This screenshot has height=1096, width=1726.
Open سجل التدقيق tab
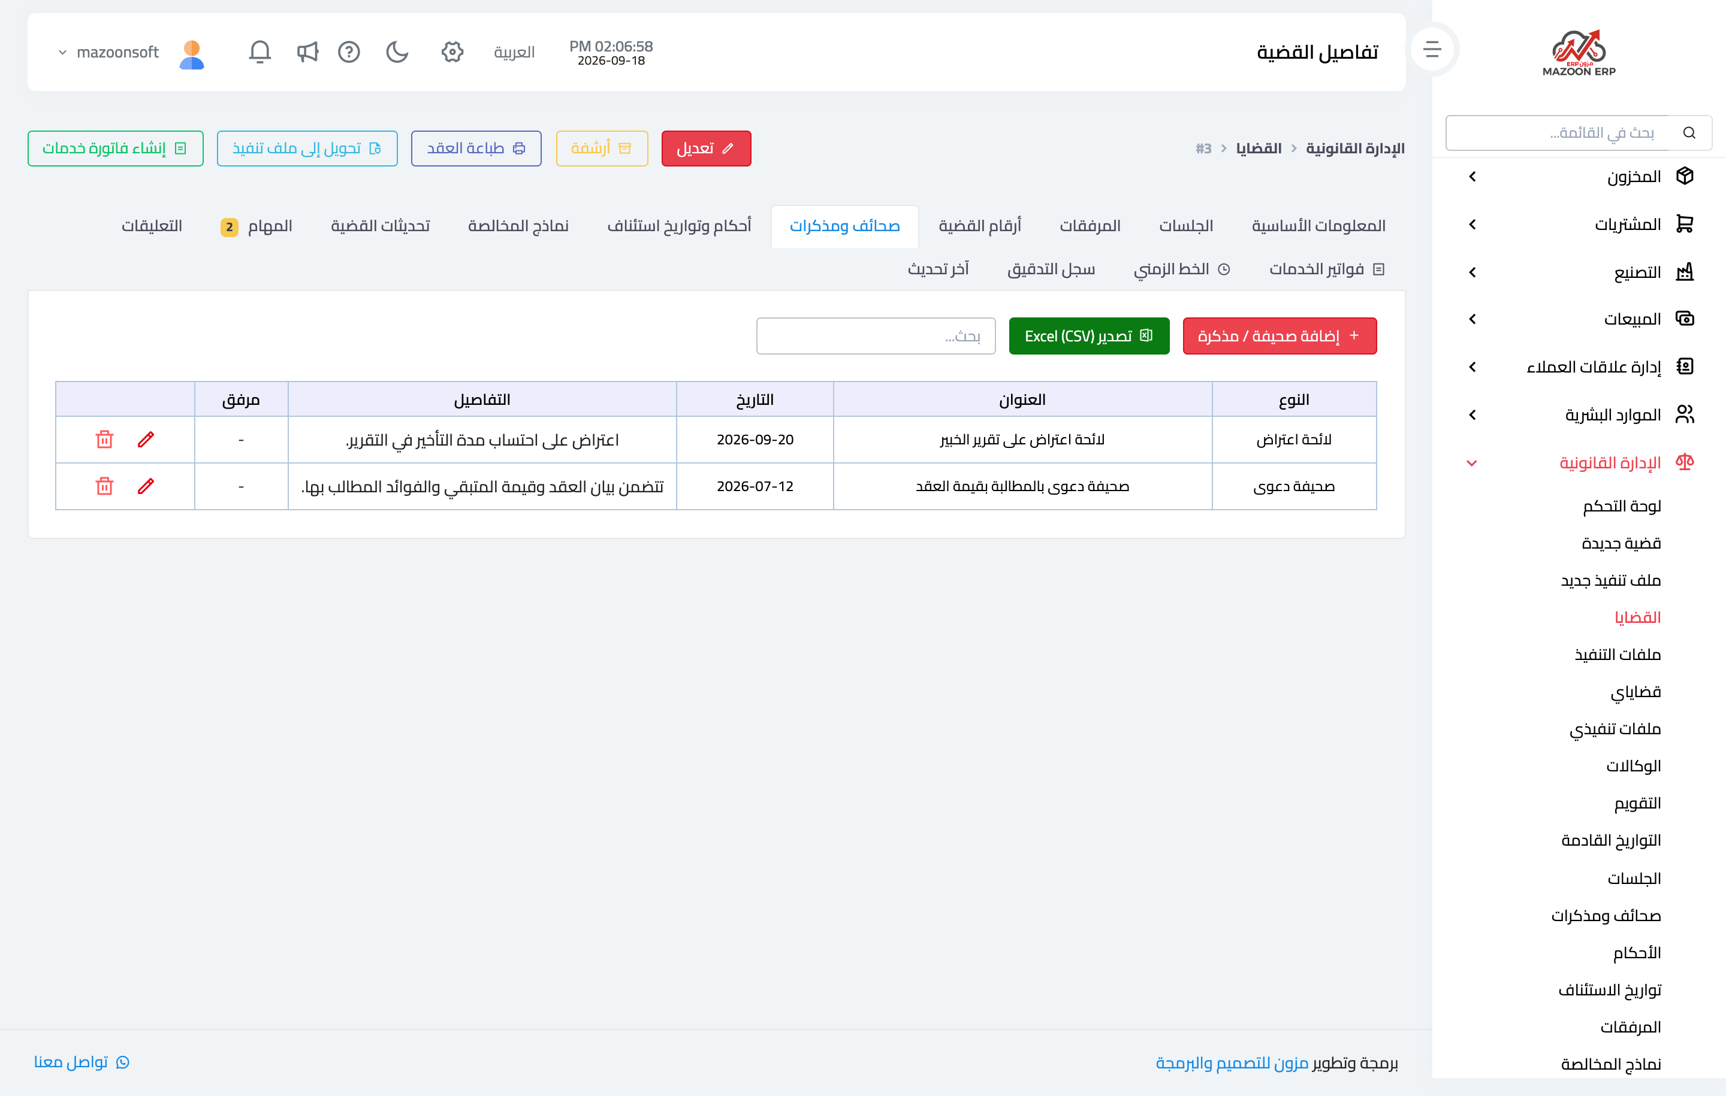(1051, 269)
